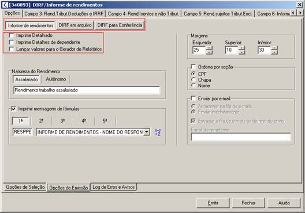Viewport: 305px width, 213px height.
Task: Uncheck Imprimir mensagens de fórmulas
Action: [13, 109]
